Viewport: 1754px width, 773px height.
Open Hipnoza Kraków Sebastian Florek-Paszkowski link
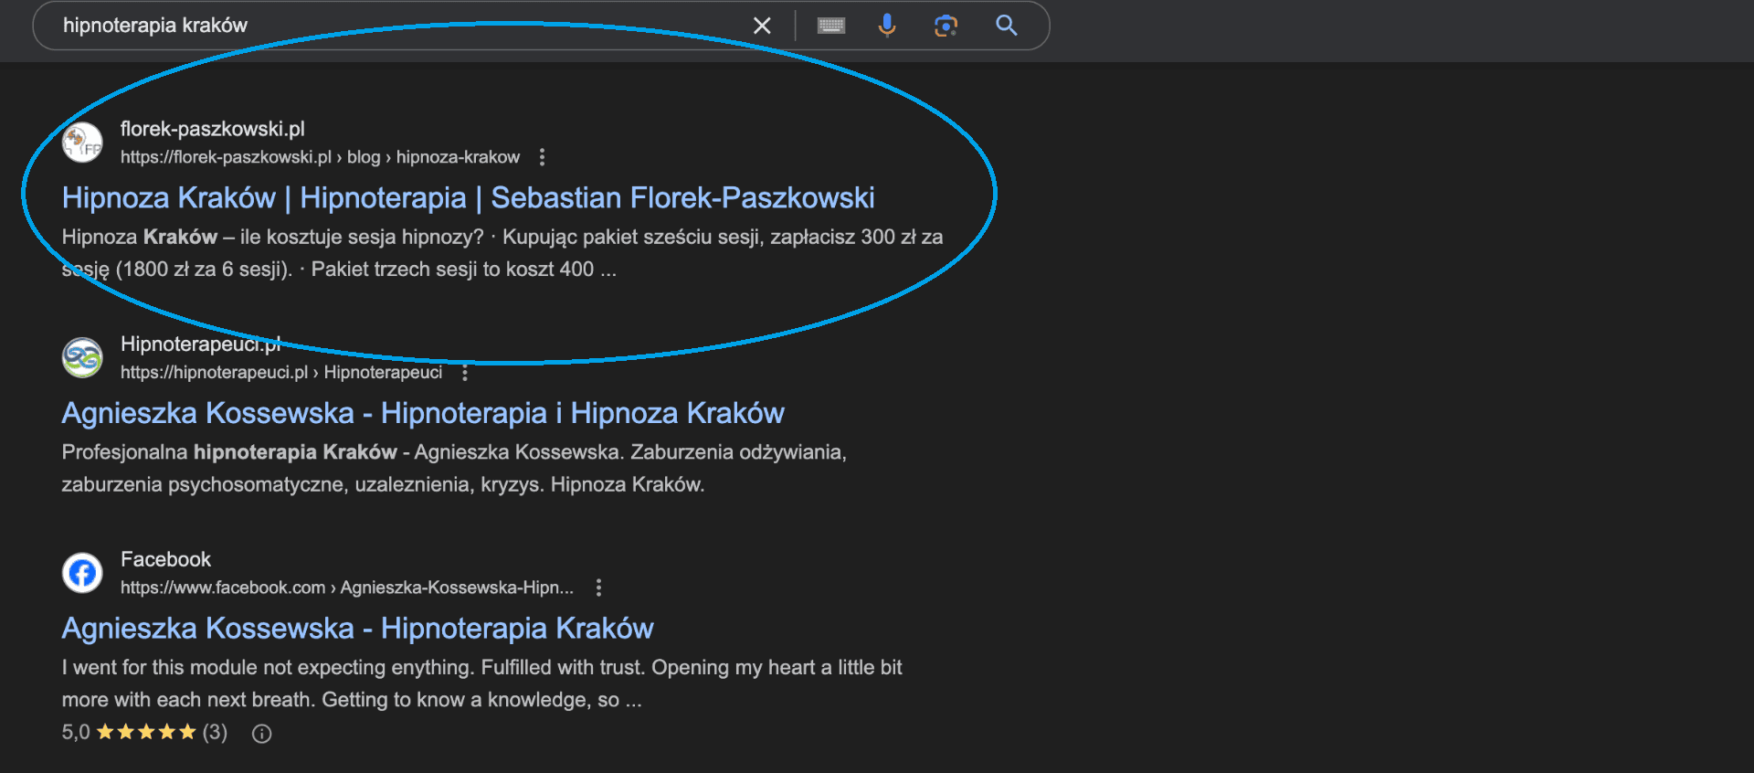468,197
